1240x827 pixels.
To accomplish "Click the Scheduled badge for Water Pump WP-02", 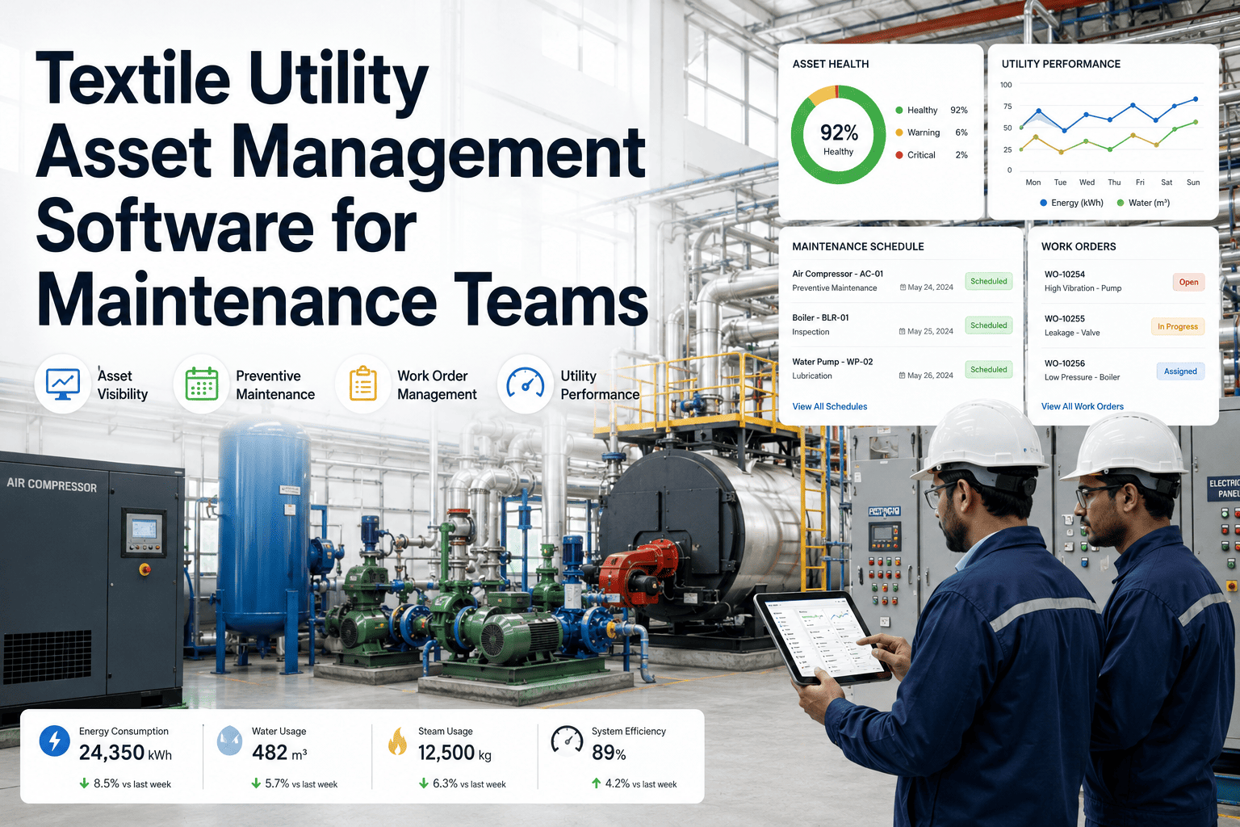I will point(988,370).
